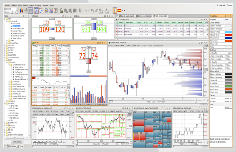Toggle N. Mostrar verticales checkbox

pyautogui.click(x=226, y=68)
